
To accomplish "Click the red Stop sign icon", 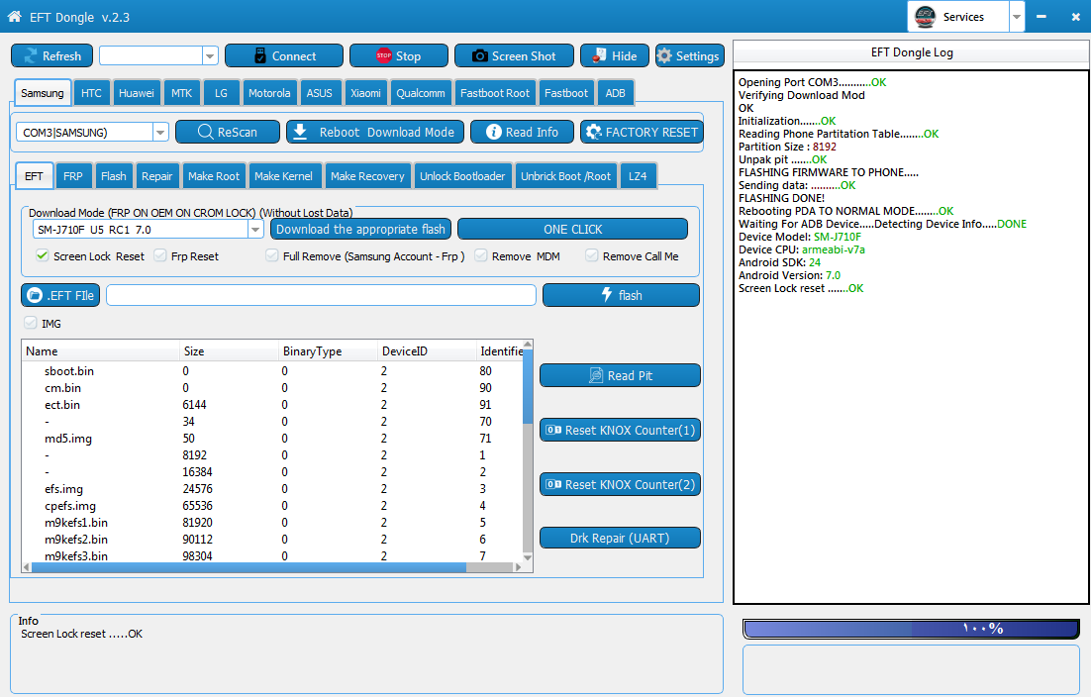I will click(x=383, y=56).
